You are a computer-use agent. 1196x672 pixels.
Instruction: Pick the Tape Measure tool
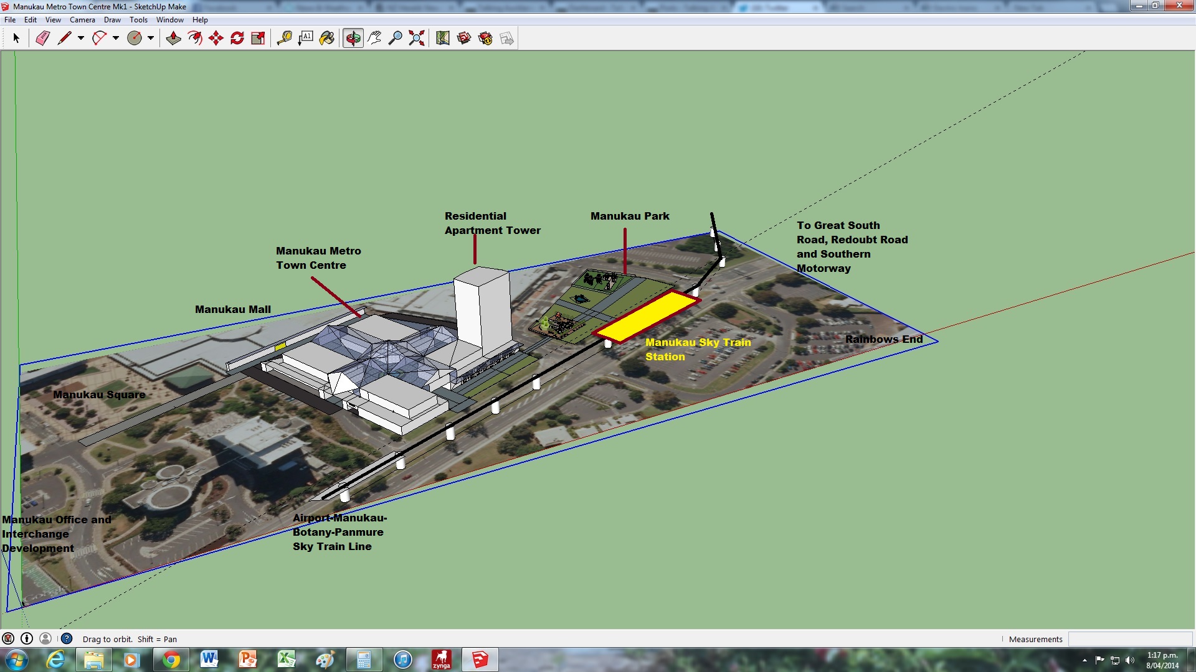(x=285, y=39)
